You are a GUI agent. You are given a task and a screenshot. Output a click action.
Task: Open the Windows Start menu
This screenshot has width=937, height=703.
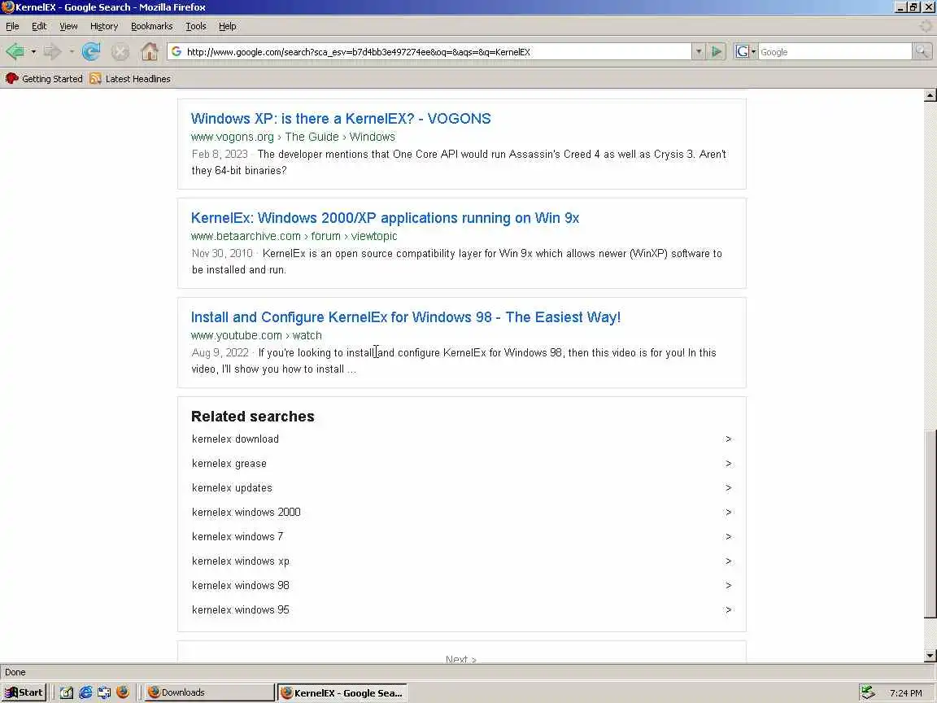(24, 692)
